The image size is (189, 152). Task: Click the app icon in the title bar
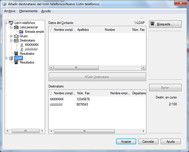point(4,4)
